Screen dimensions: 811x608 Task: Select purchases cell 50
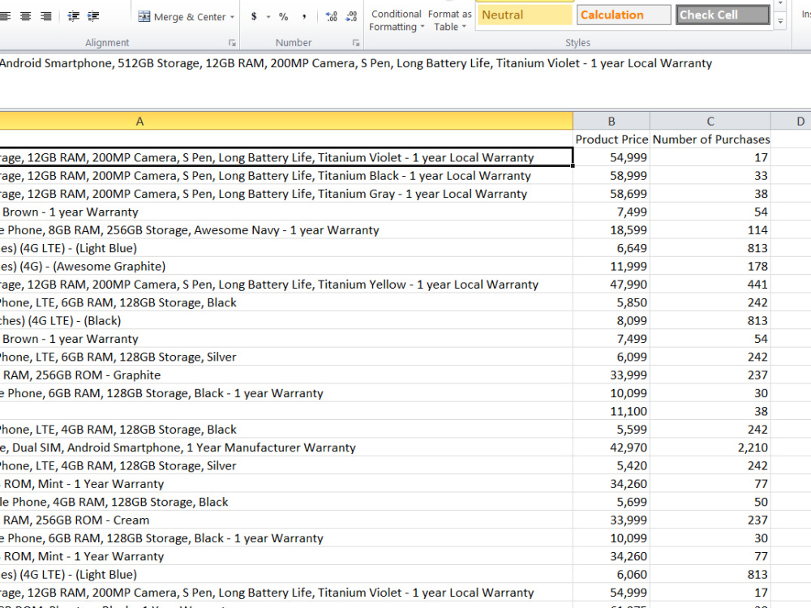tap(710, 502)
